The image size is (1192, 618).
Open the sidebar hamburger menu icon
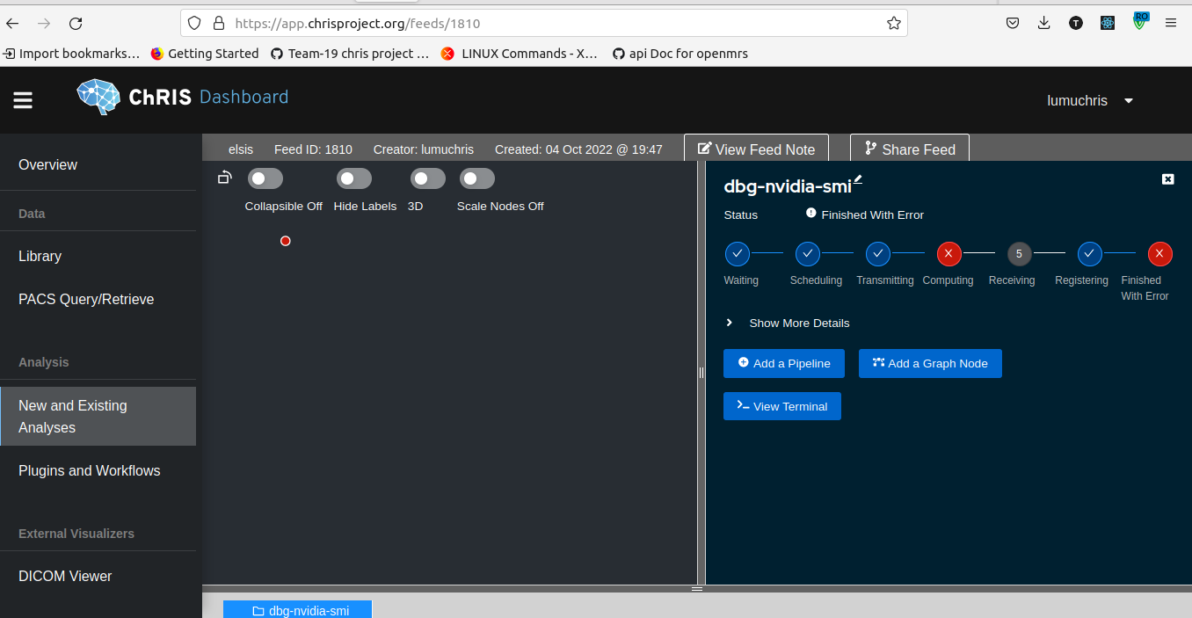(22, 99)
